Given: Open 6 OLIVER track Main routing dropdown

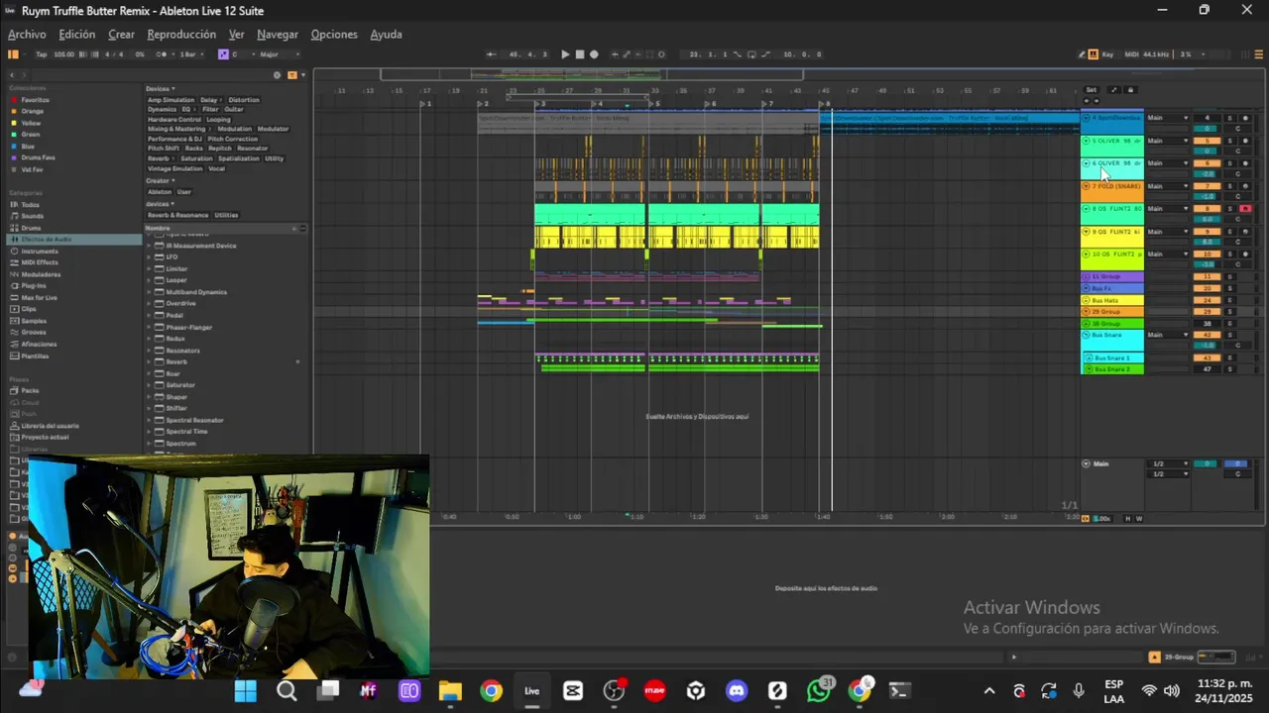Looking at the screenshot, I should point(1169,163).
